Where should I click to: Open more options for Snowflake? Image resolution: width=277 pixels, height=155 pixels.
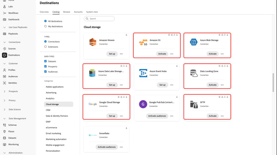pyautogui.click(x=121, y=147)
